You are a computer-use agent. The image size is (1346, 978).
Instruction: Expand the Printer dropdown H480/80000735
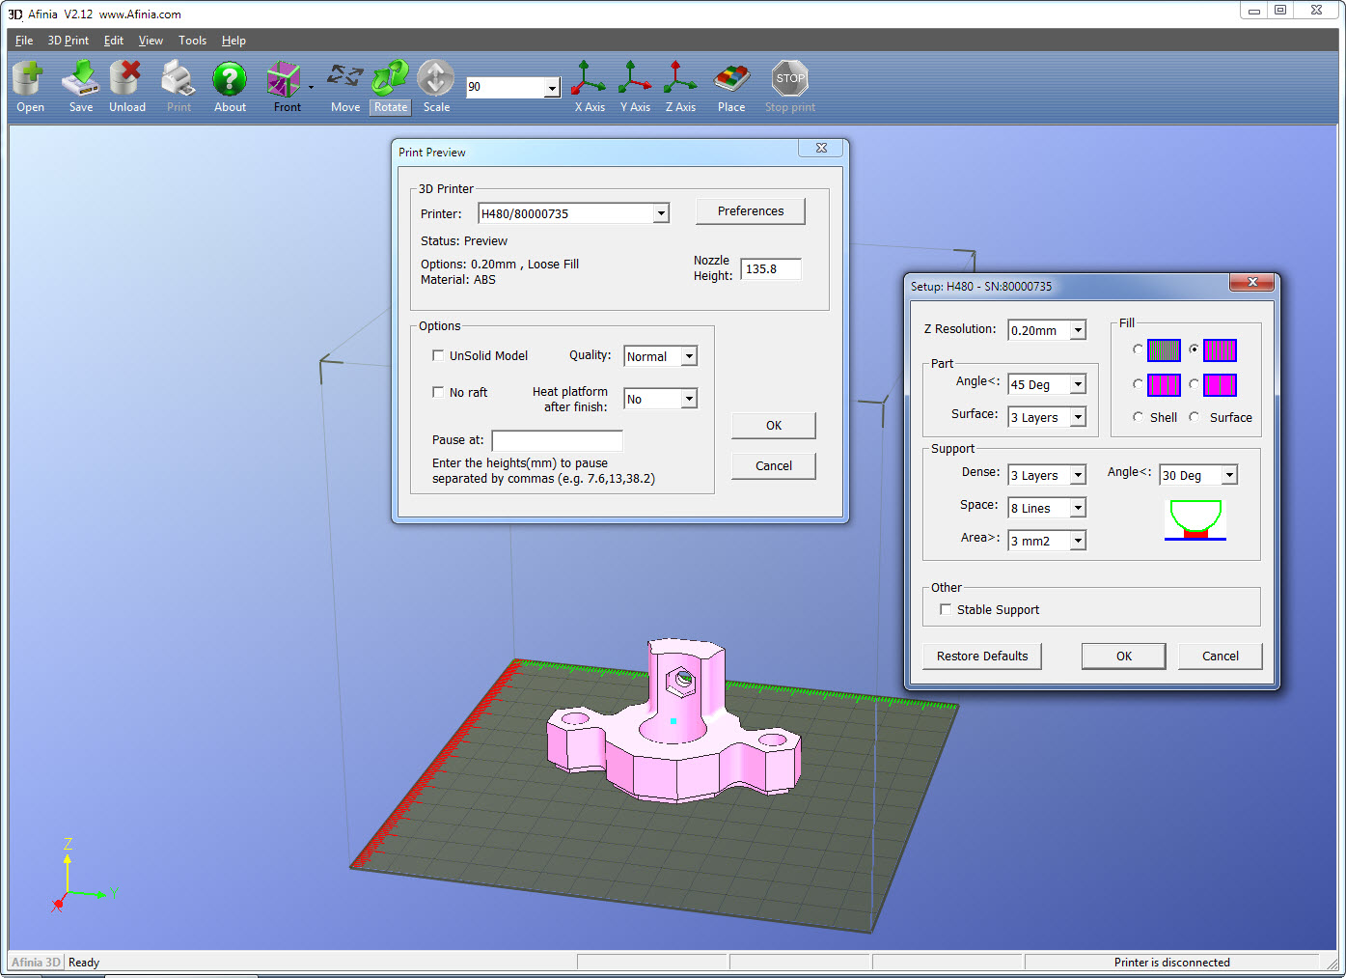[x=661, y=213]
